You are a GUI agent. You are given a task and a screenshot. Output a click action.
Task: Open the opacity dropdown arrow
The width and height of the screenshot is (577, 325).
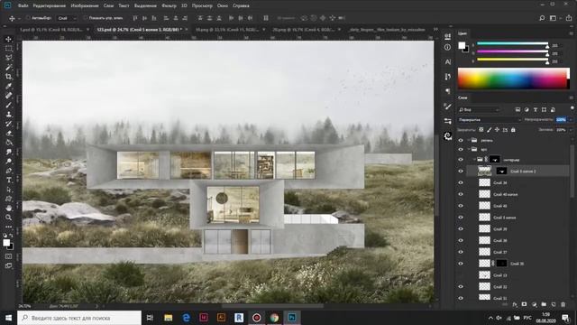coord(571,120)
